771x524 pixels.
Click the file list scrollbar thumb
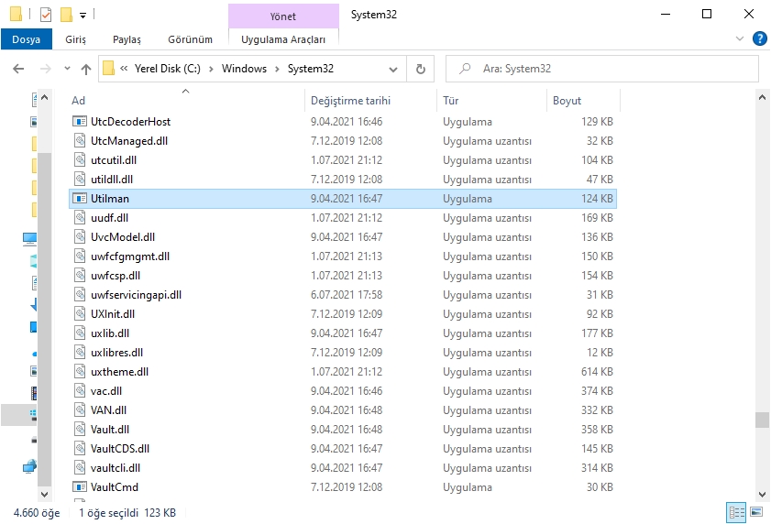click(762, 420)
